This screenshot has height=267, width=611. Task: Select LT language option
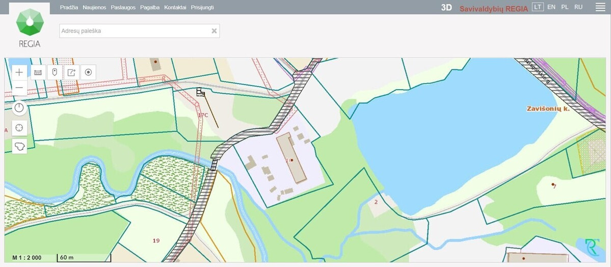pyautogui.click(x=538, y=7)
